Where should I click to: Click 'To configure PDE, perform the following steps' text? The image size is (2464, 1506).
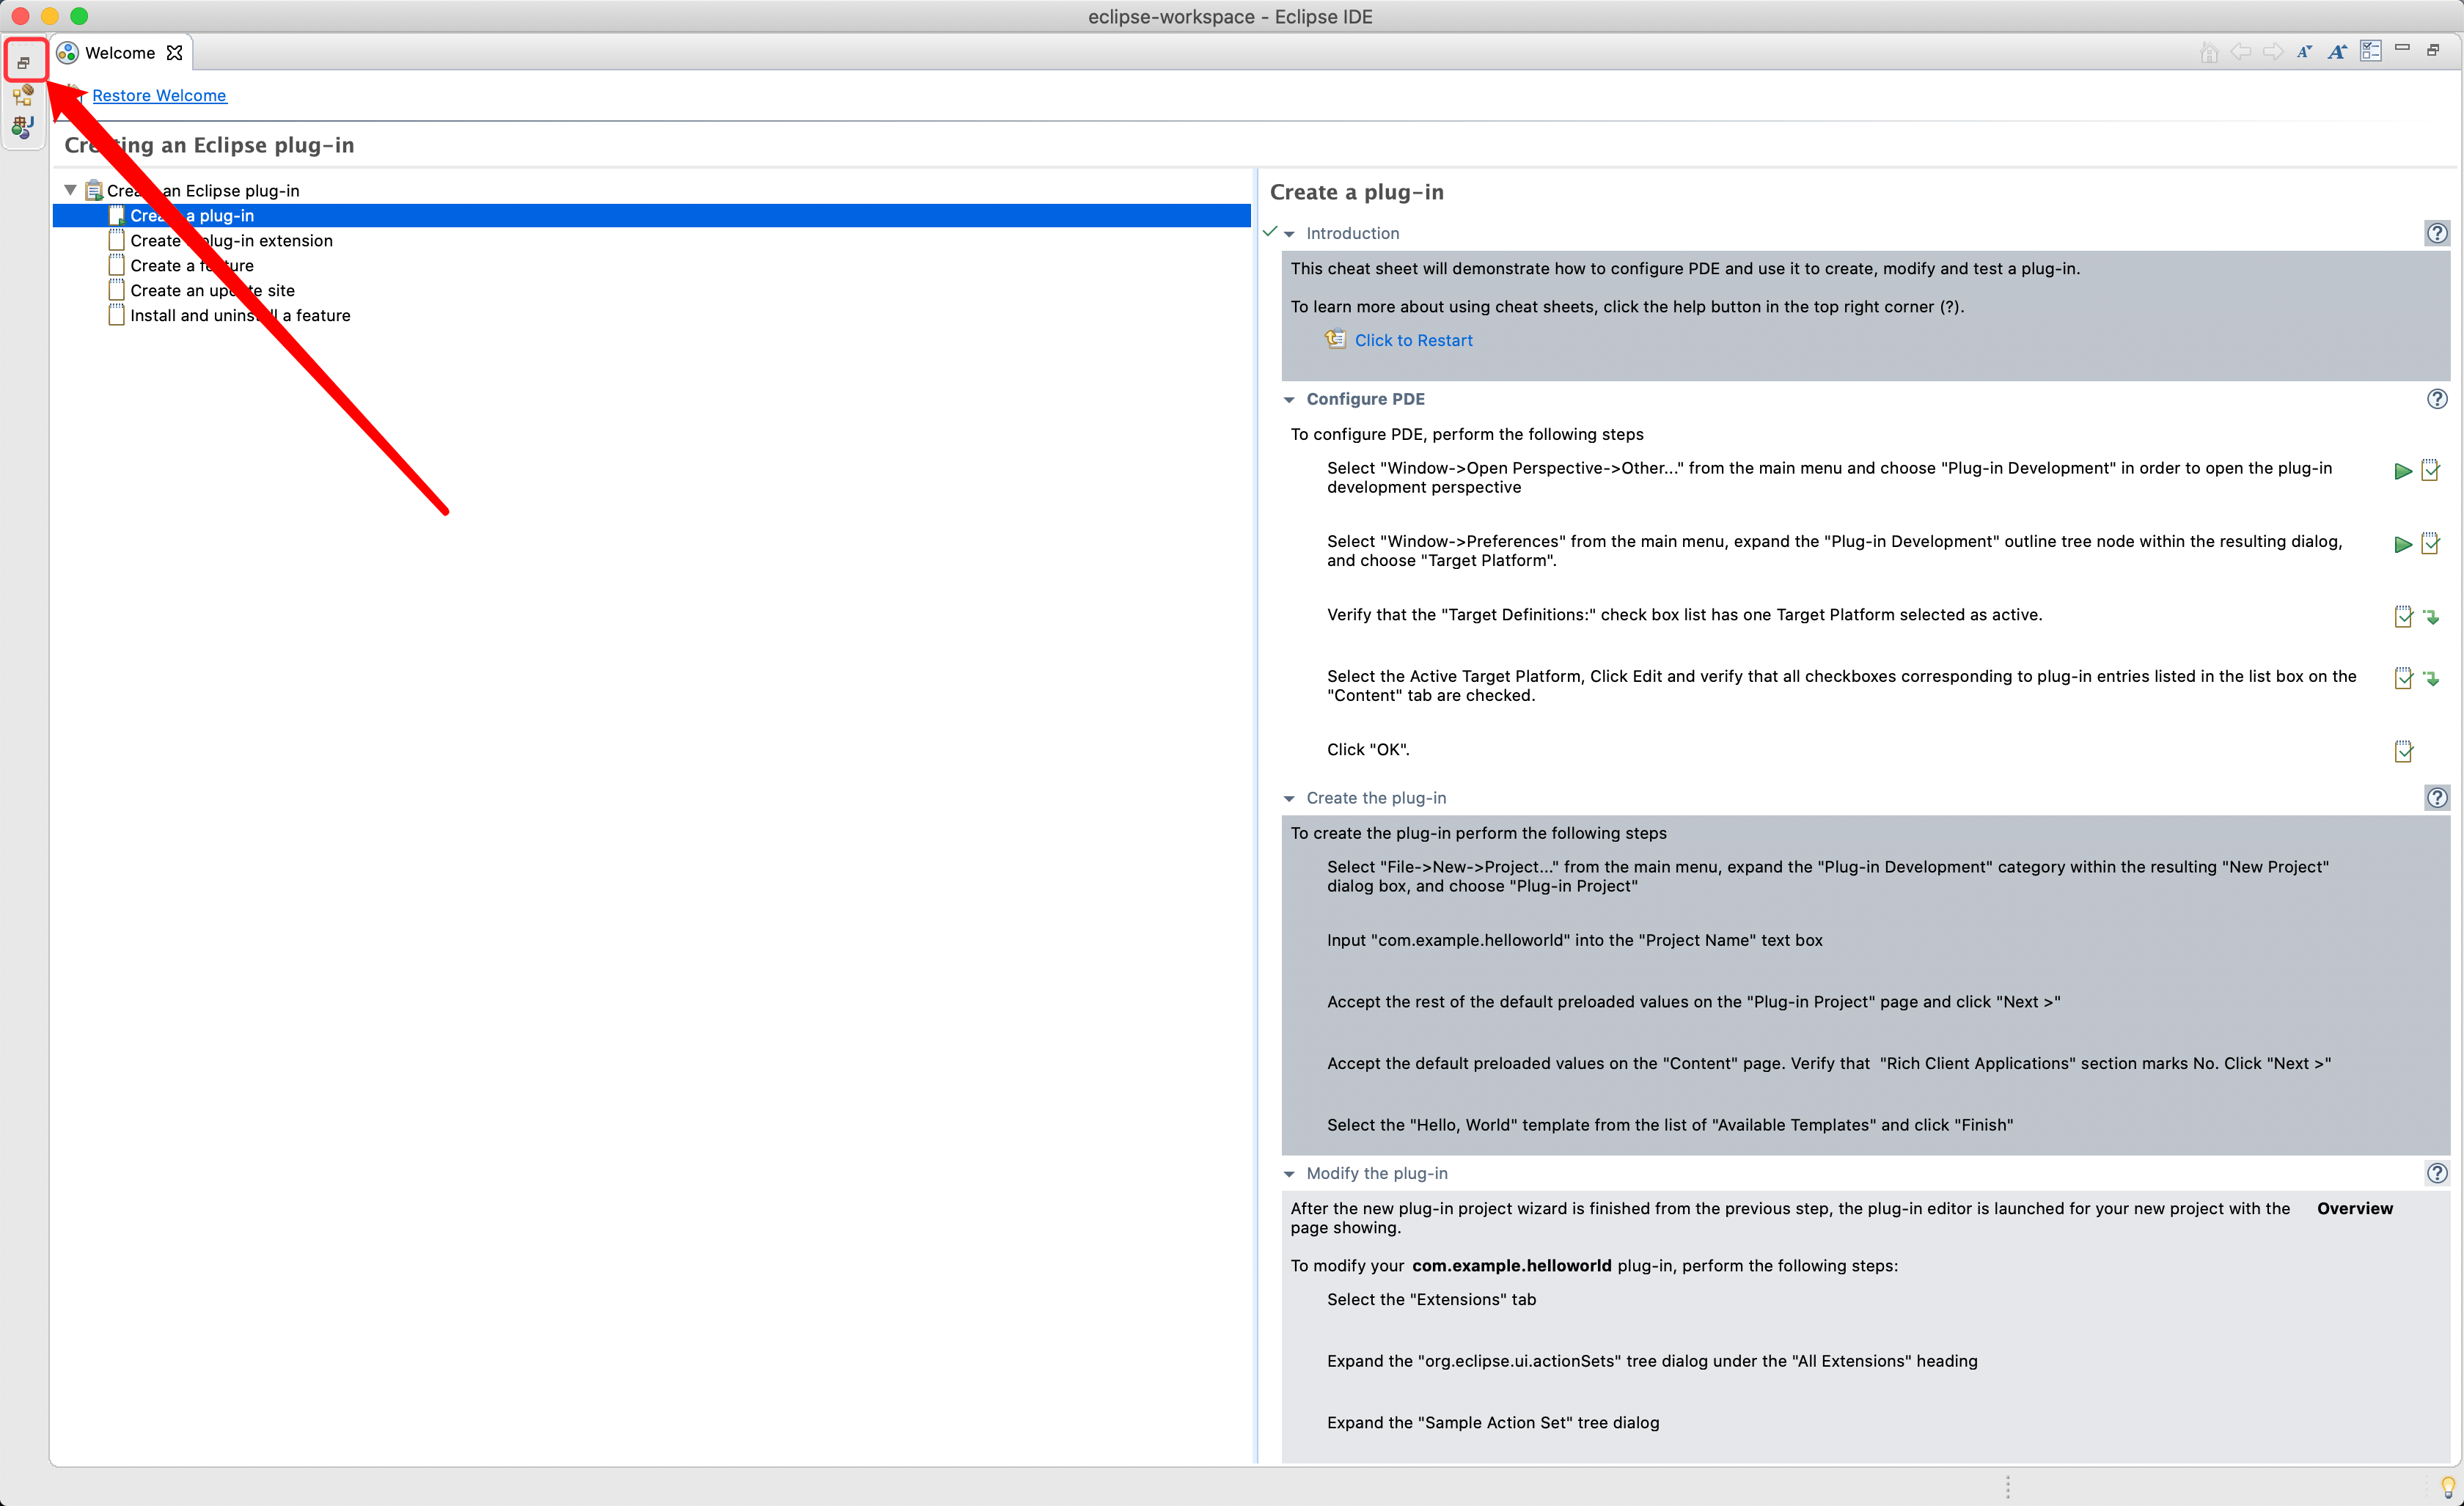click(x=1467, y=434)
